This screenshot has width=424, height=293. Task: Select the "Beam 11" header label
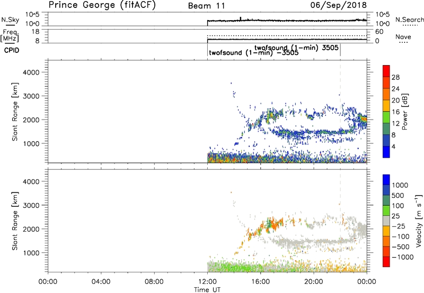[206, 6]
